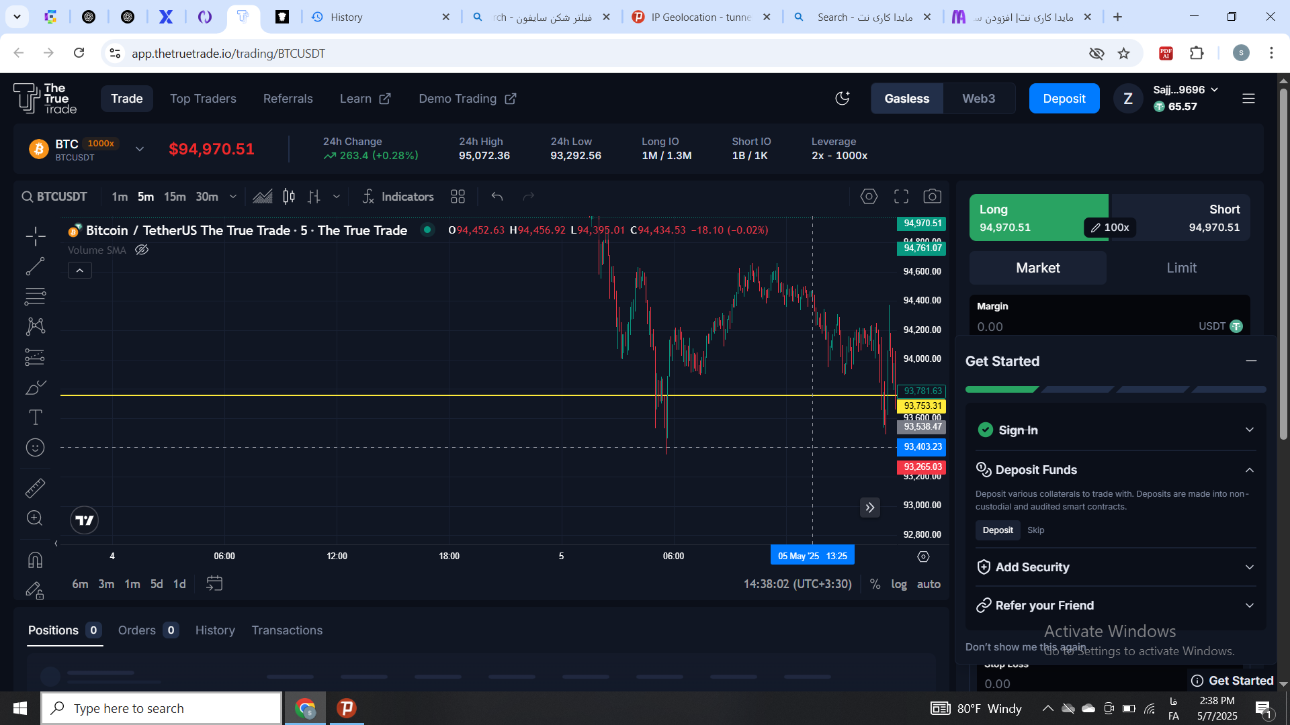Open account Sajj...9696 dropdown
1290x725 pixels.
1186,89
